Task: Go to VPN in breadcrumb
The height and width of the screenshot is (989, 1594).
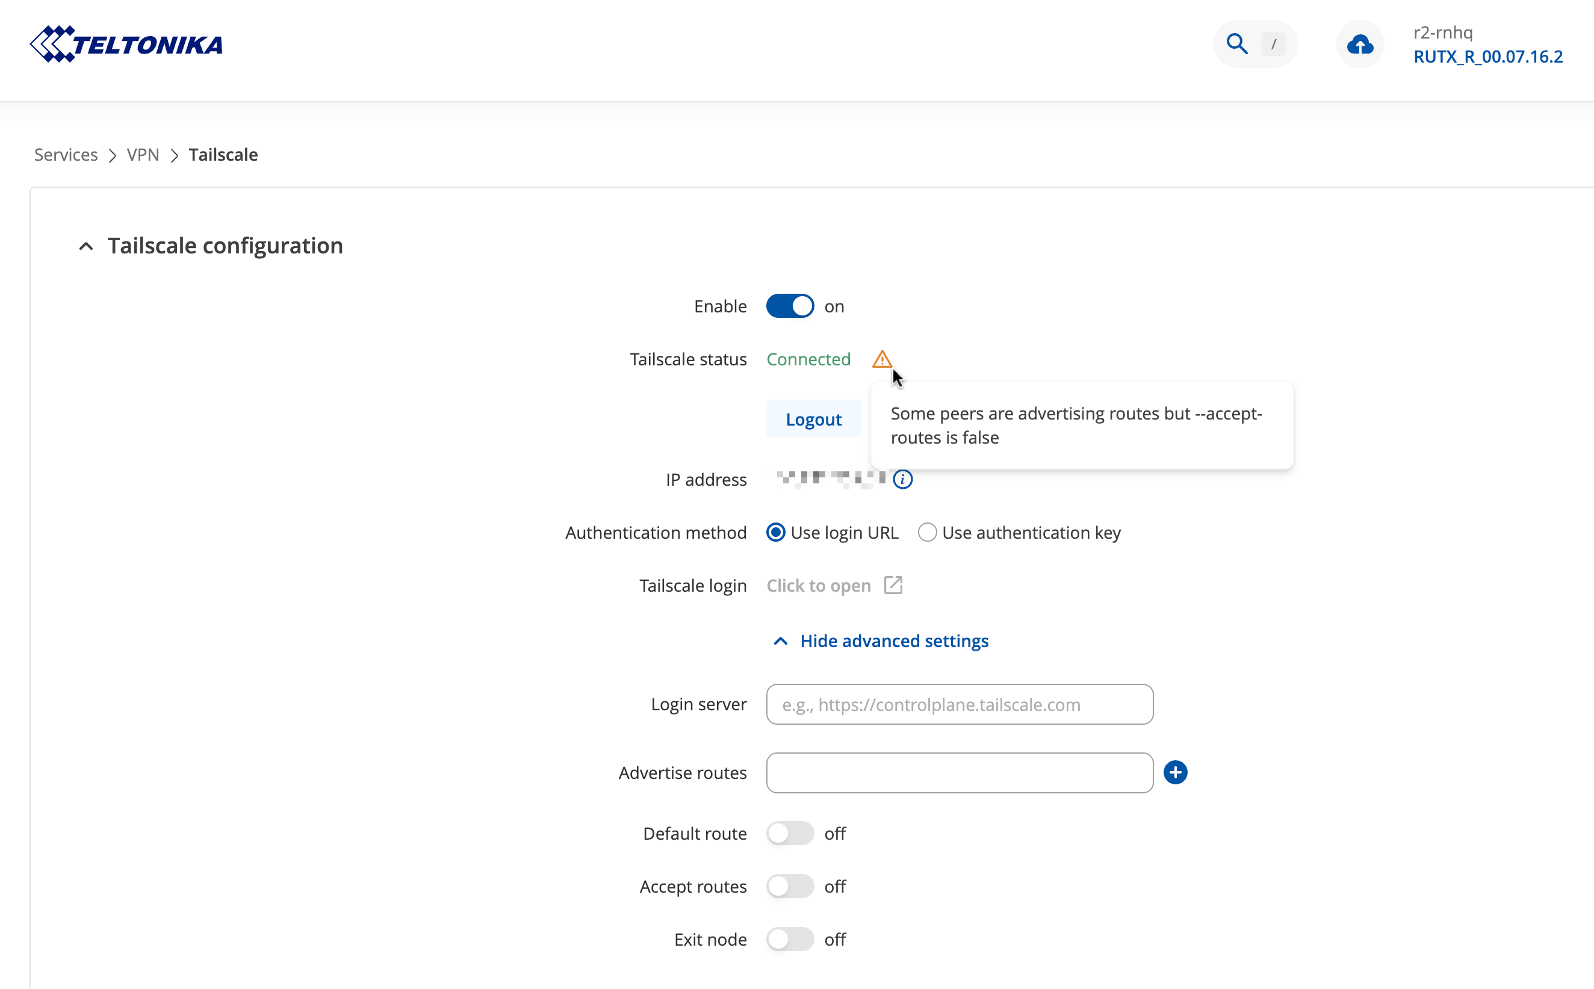Action: click(x=143, y=154)
